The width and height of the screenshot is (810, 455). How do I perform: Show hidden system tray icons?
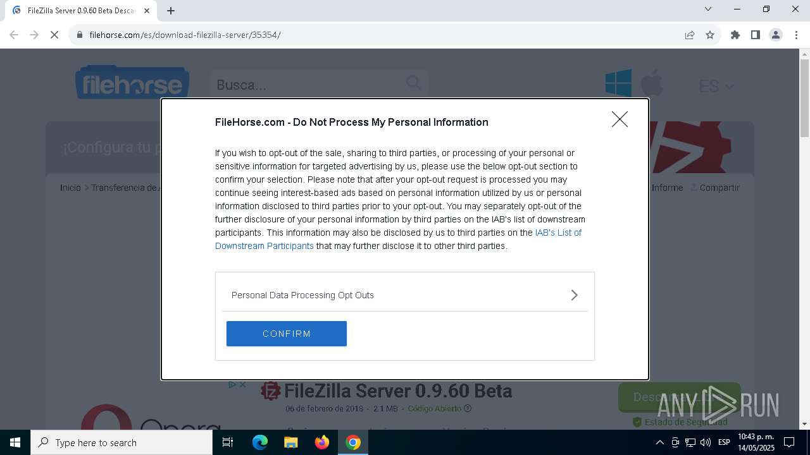point(659,442)
